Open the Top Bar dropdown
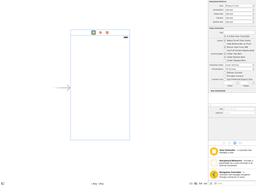This screenshot has width=256, height=186. coord(239,18)
